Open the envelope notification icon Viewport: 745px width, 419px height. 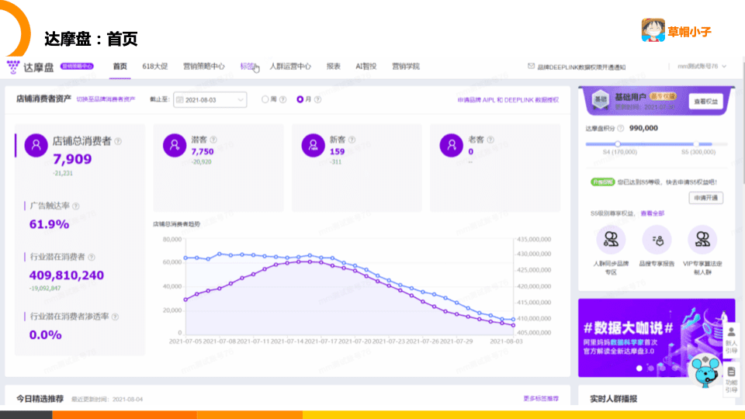coord(531,66)
